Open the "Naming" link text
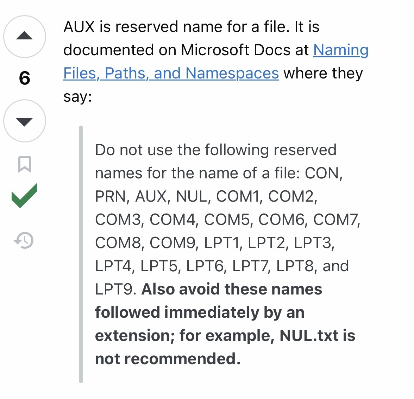414x399 pixels. tap(341, 50)
